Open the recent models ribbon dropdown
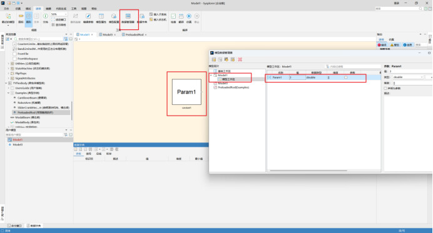This screenshot has width=433, height=233. 8,19
